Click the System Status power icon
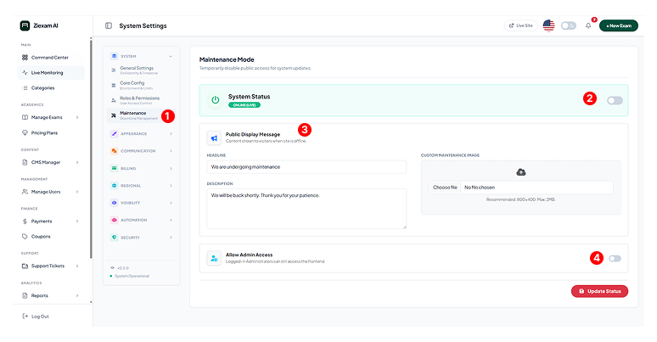 [x=216, y=99]
